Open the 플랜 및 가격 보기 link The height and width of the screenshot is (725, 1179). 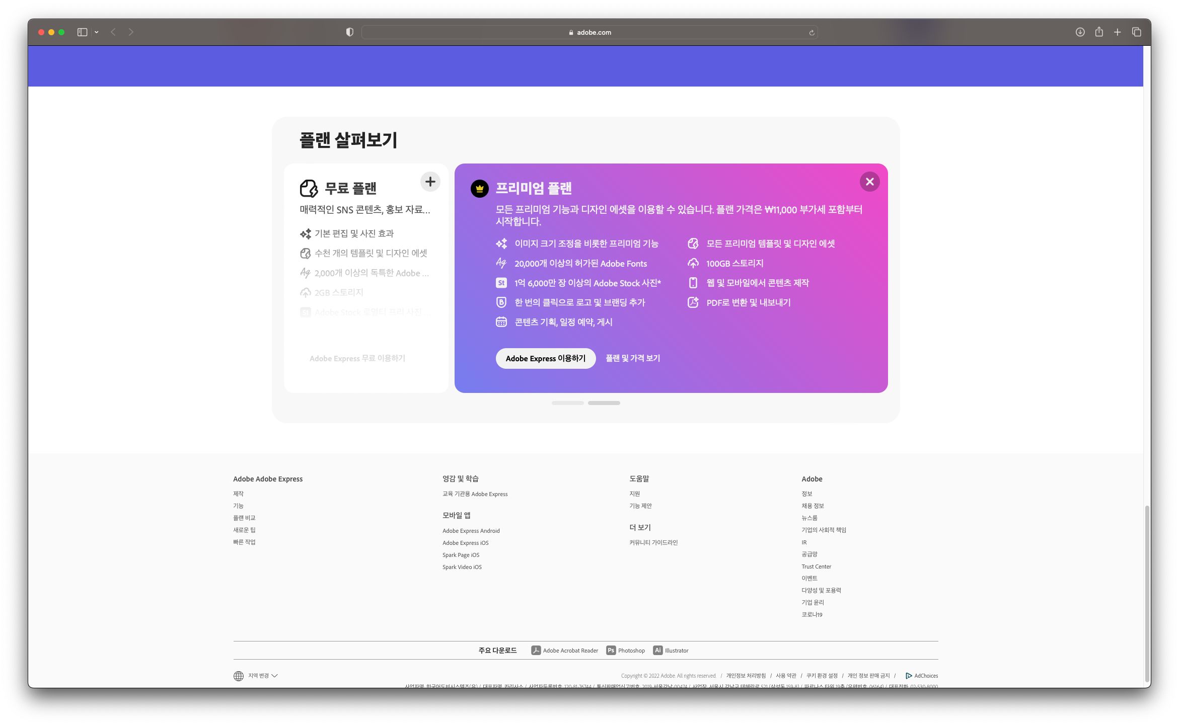click(x=632, y=358)
